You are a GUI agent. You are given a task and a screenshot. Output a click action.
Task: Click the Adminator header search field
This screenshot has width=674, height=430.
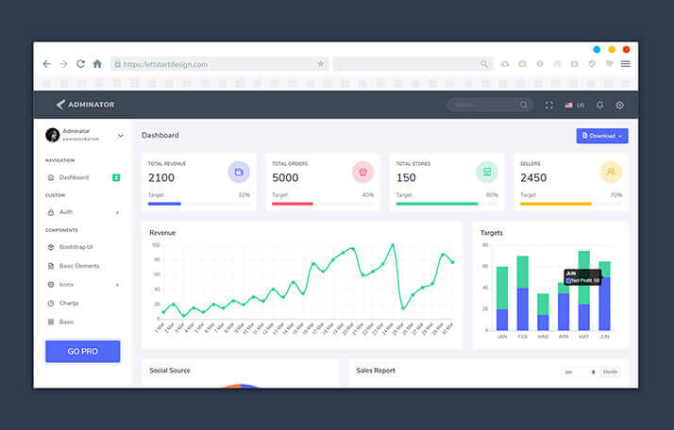click(x=490, y=105)
